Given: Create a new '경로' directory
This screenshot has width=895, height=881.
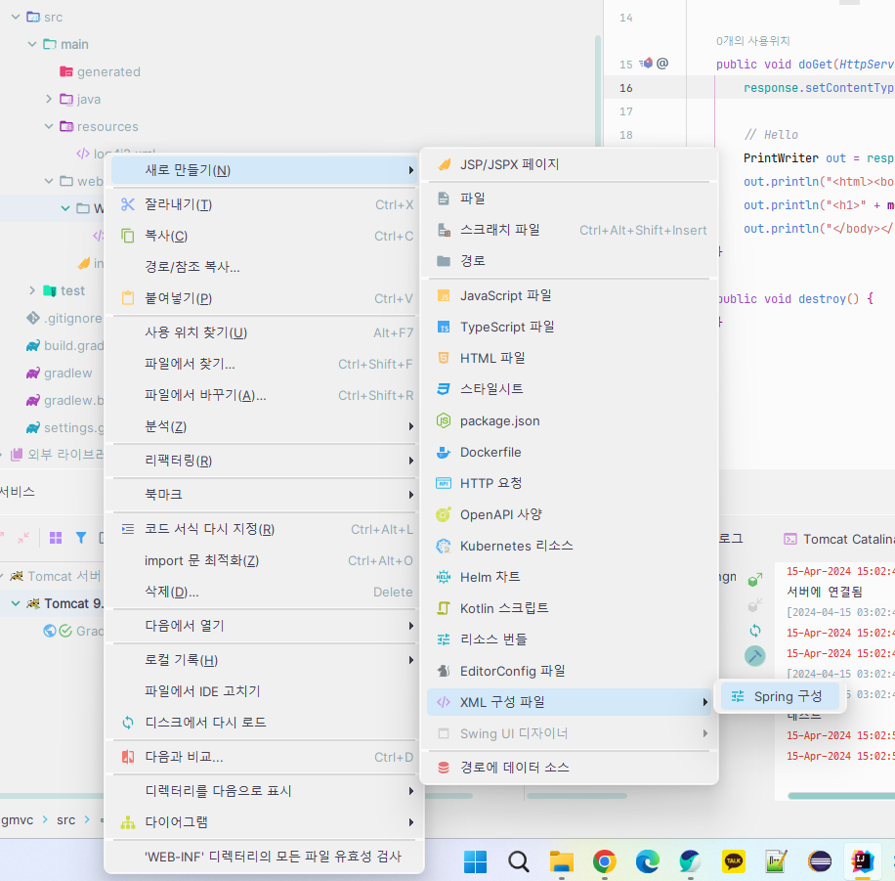Looking at the screenshot, I should [x=569, y=261].
